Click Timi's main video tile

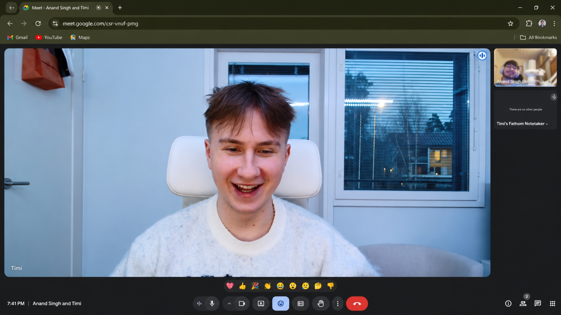coord(247,162)
